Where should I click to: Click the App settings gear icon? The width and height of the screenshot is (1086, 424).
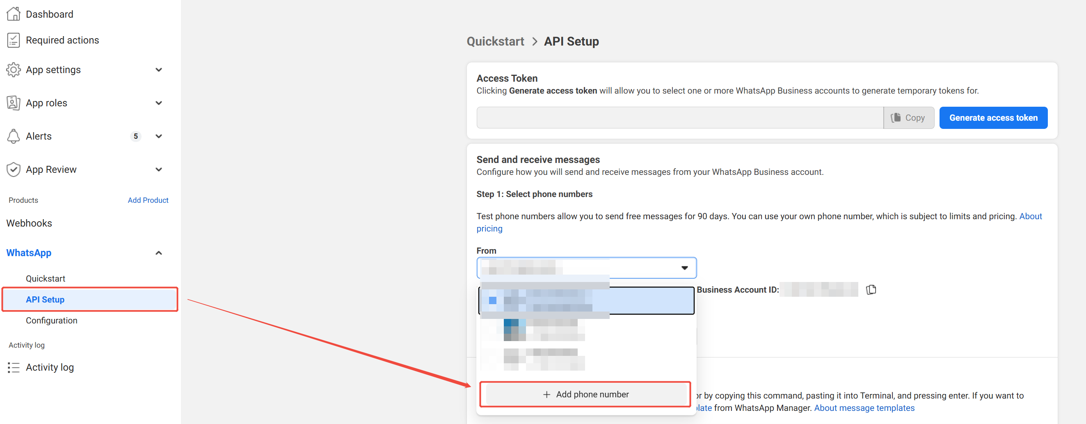(14, 69)
